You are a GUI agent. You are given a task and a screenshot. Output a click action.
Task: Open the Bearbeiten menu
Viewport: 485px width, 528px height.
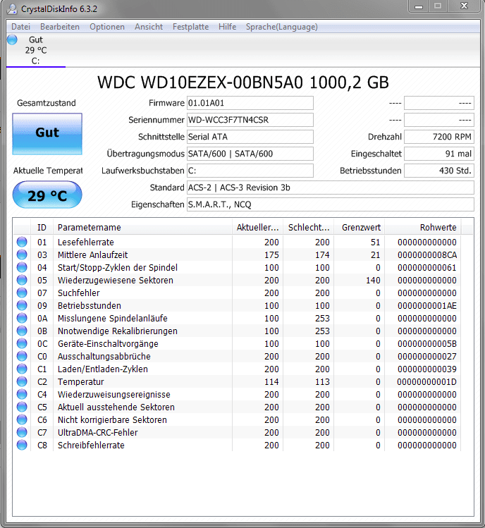tap(60, 27)
